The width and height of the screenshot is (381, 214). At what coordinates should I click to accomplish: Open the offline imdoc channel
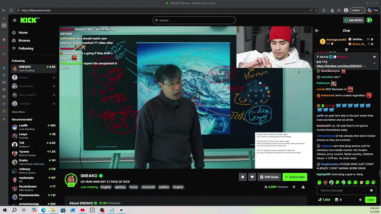[34, 78]
